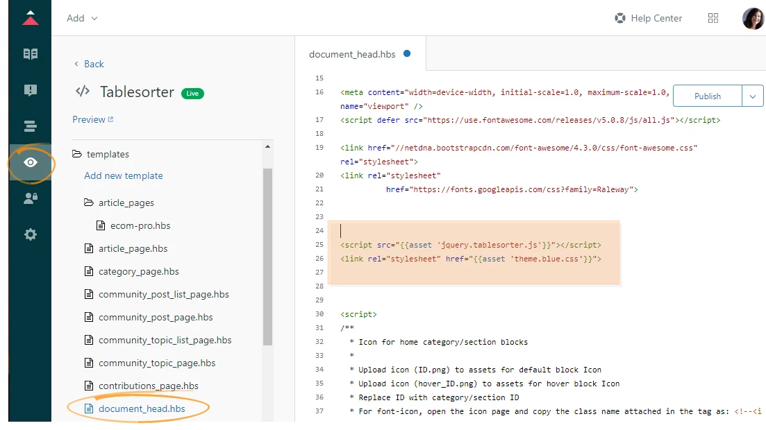Collapse the templates folder

pos(101,154)
